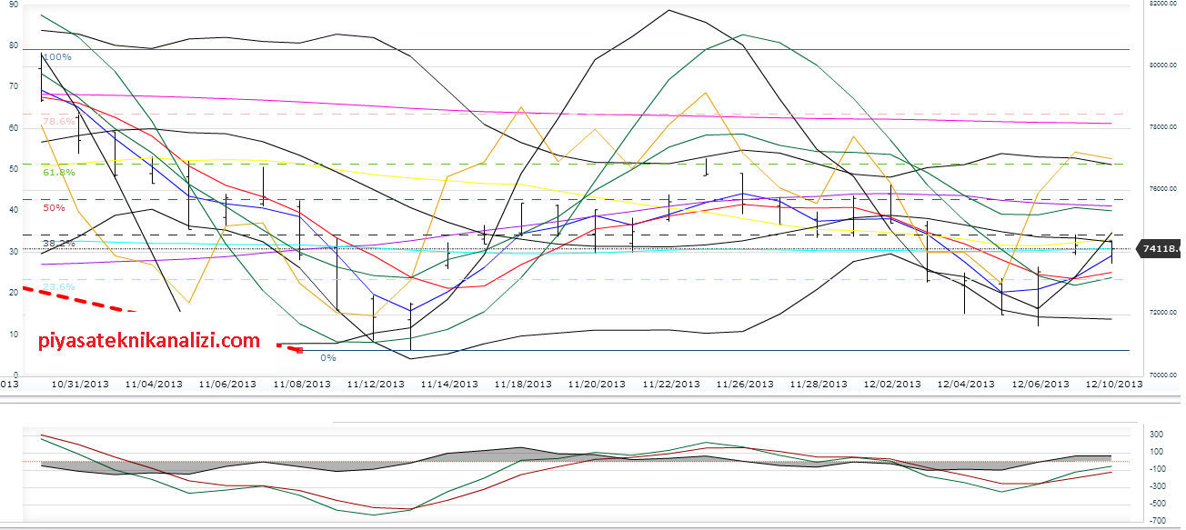Click the 0% Fibonacci level label

328,357
